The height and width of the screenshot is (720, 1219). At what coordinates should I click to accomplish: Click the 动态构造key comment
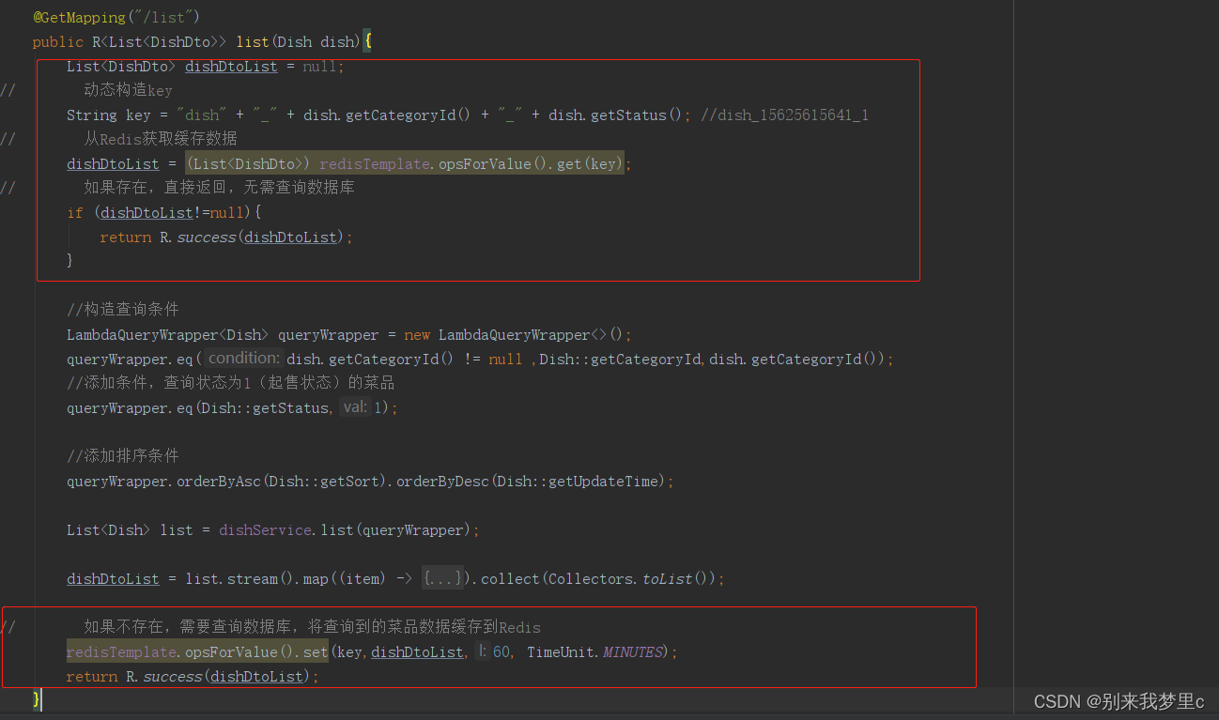[x=128, y=90]
